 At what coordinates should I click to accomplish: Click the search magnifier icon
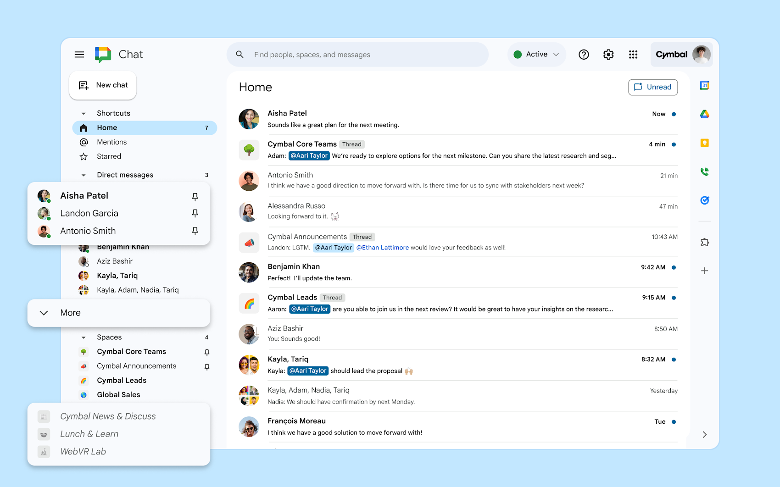[240, 55]
